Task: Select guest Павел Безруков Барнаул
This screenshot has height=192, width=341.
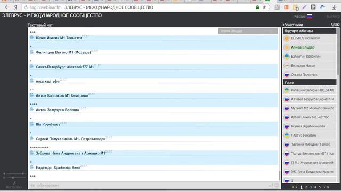Action: click(310, 99)
